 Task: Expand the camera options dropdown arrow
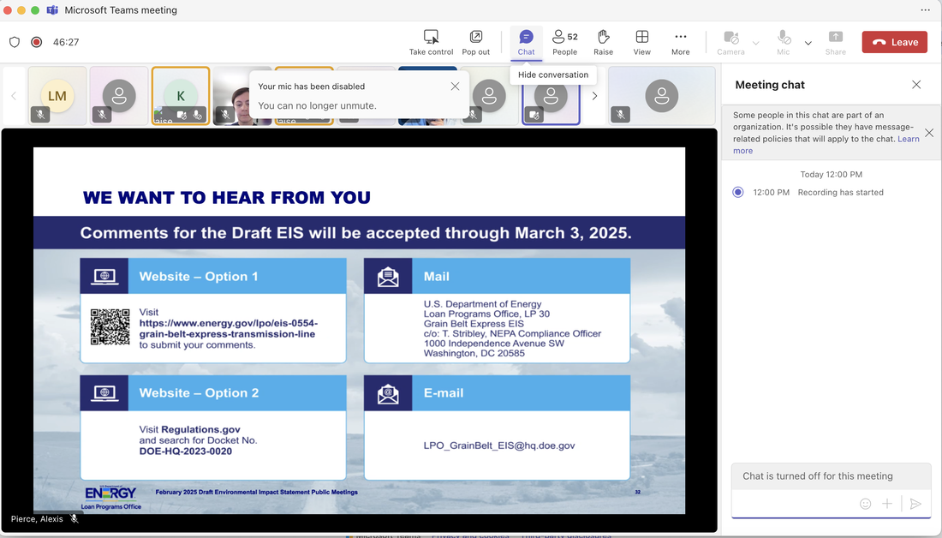pos(756,43)
